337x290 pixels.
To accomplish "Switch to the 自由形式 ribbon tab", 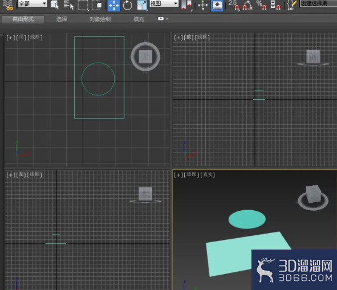I will coord(23,19).
